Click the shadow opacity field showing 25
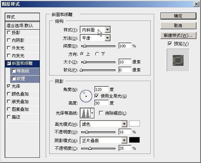Screen dimensions: 201x163 point(125,148)
